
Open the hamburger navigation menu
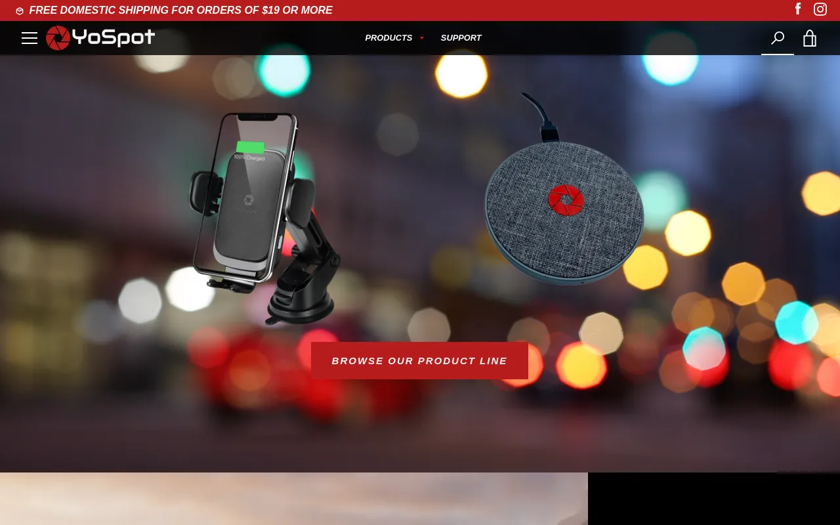30,38
